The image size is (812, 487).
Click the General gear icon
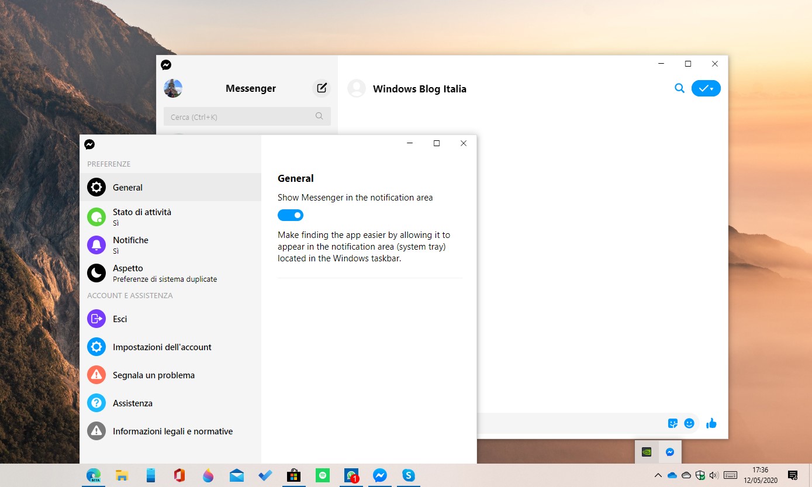coord(96,188)
